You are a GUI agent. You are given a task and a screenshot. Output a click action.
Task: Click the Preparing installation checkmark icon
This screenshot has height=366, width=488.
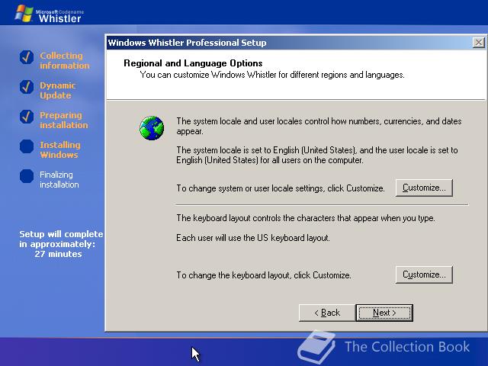click(x=27, y=117)
